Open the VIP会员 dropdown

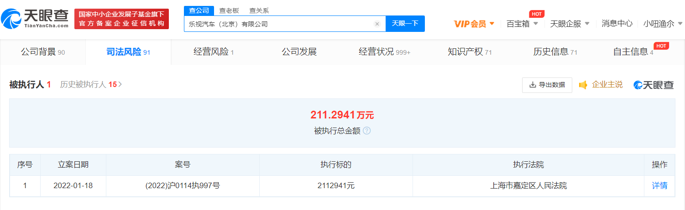pos(474,24)
